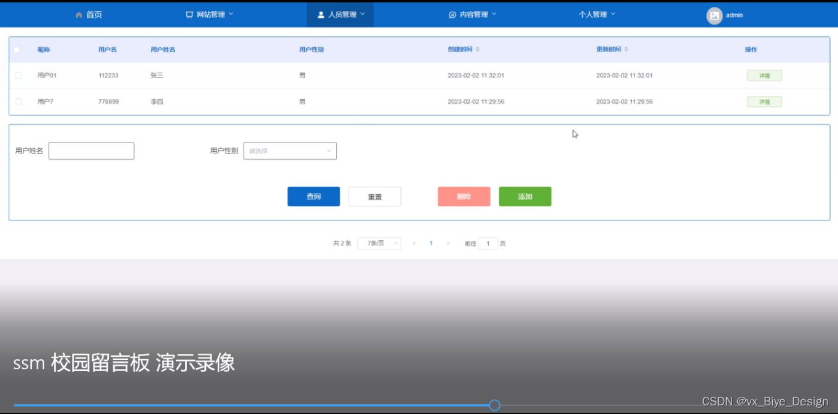The width and height of the screenshot is (838, 414).
Task: Expand the 内容管理 menu chevron
Action: coord(494,14)
